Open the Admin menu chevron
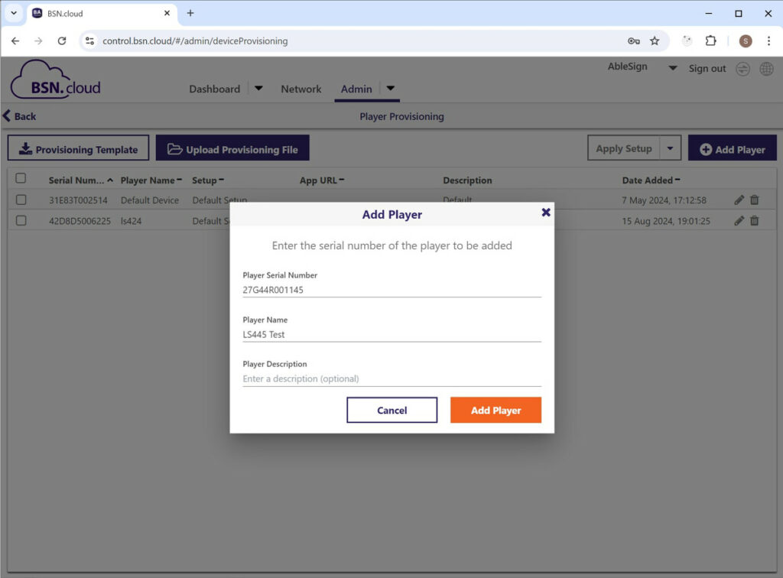This screenshot has height=578, width=783. (x=390, y=88)
